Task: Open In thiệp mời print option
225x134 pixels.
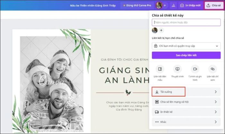Action: (x=190, y=5)
